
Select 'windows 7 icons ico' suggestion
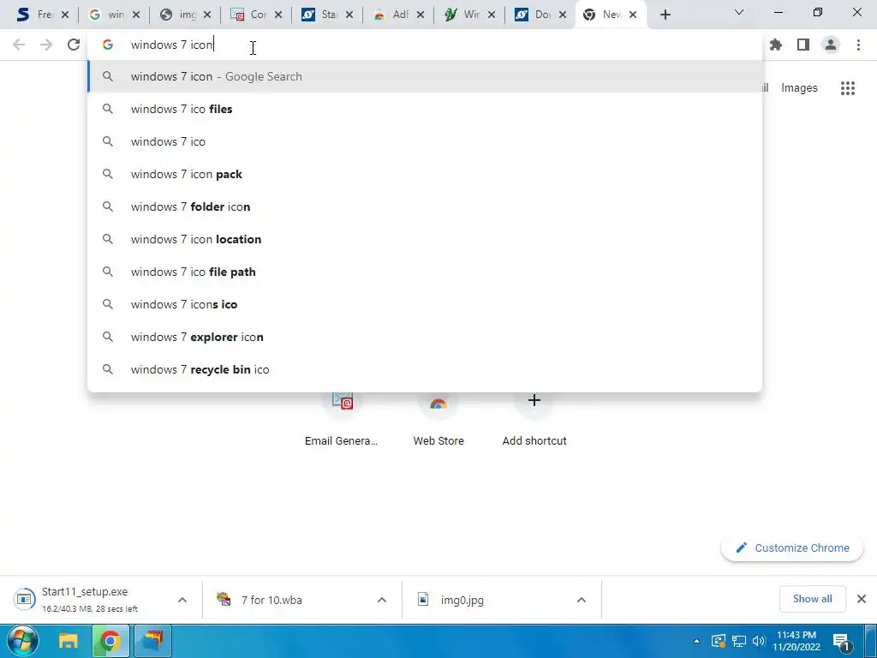[425, 304]
